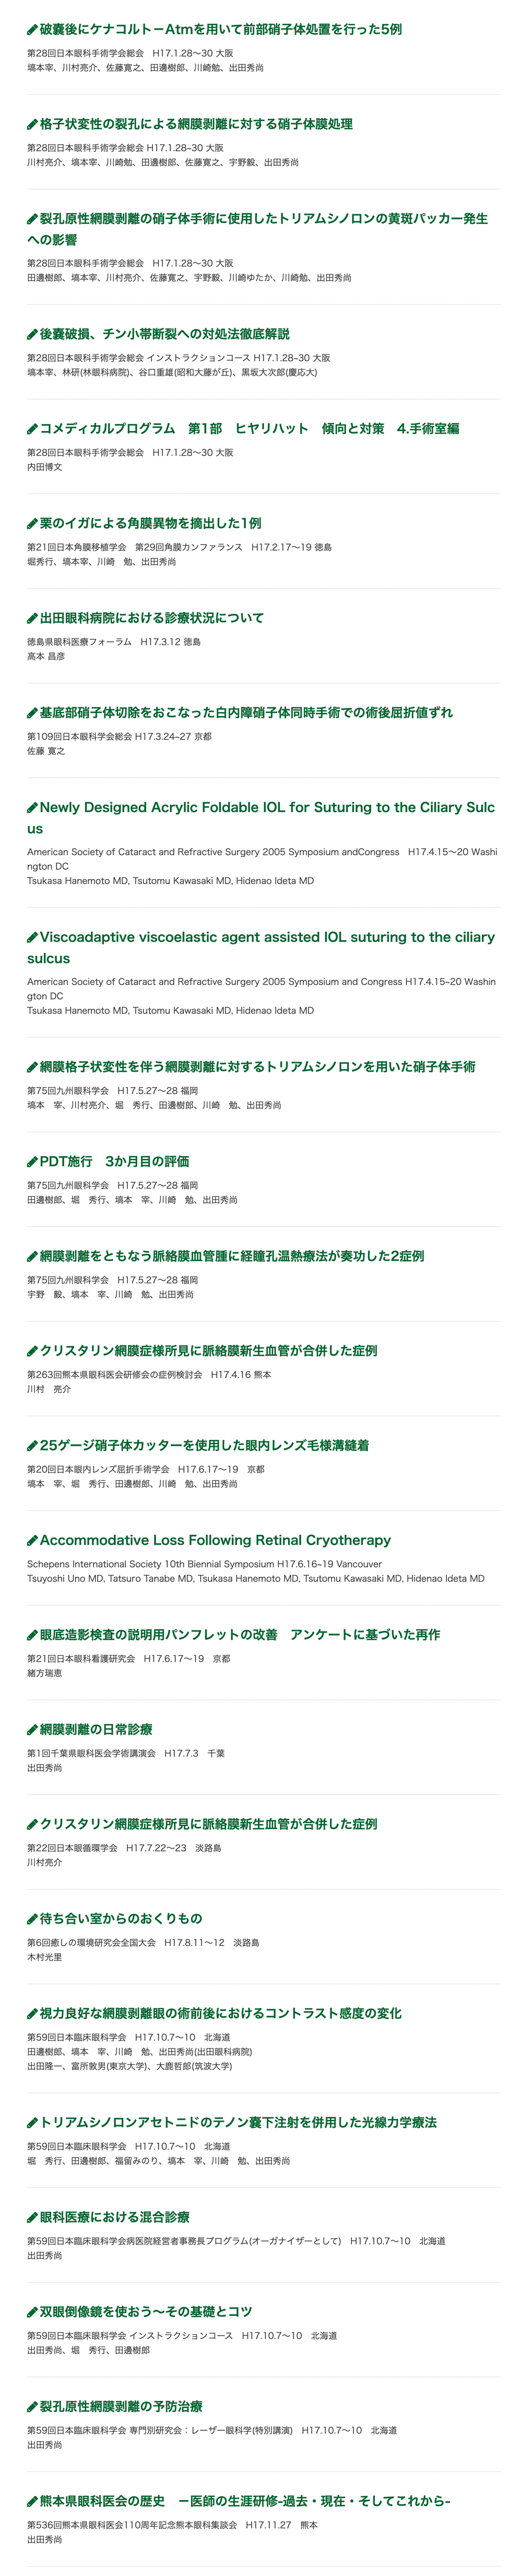
Task: Open the 裂孔原性網膜剥離の硝子体手術 トリアムシノロン title
Action: [x=258, y=229]
